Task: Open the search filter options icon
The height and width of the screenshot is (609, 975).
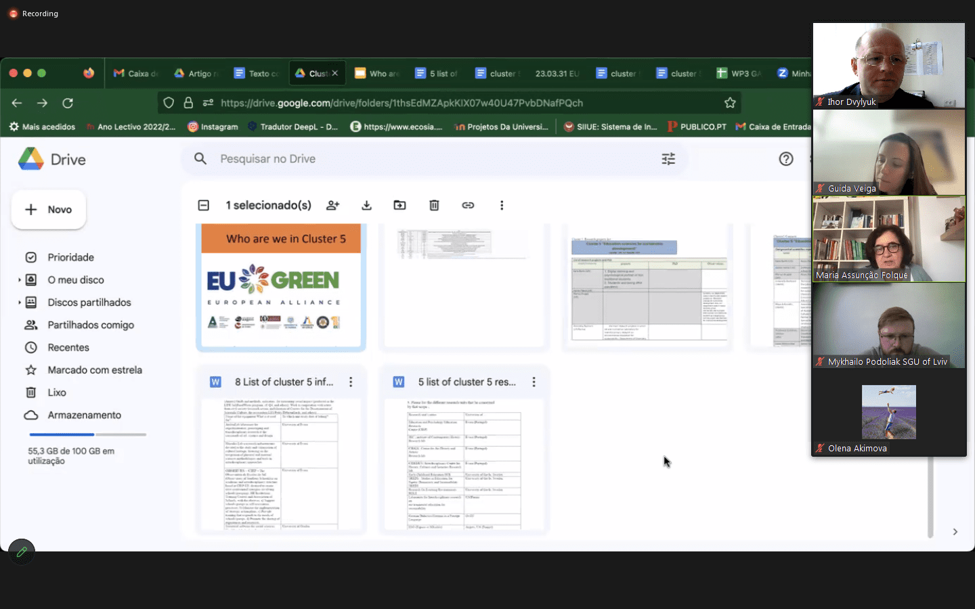Action: coord(668,158)
